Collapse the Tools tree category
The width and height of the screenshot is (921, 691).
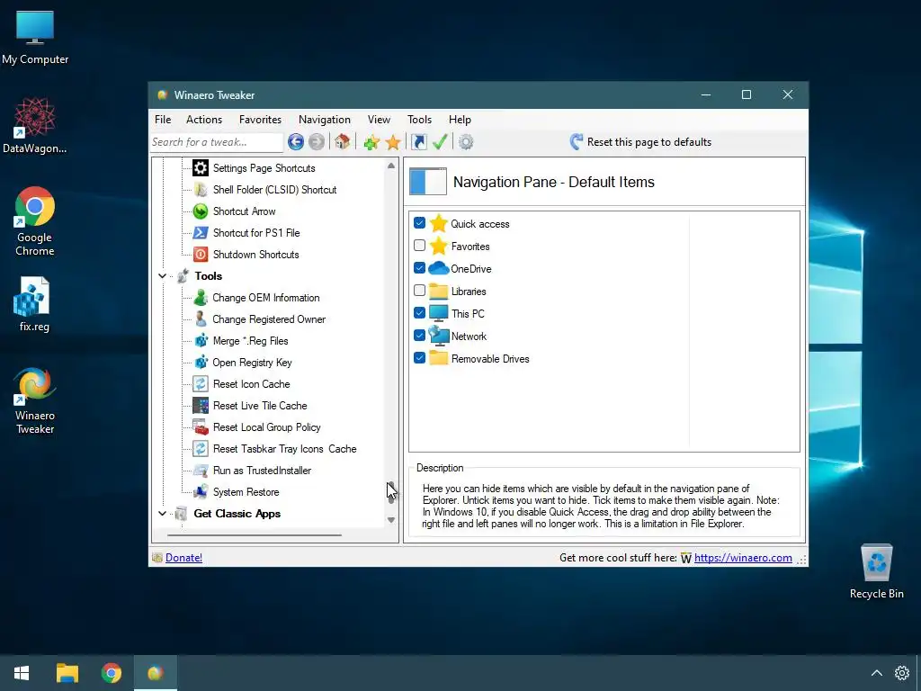[162, 275]
